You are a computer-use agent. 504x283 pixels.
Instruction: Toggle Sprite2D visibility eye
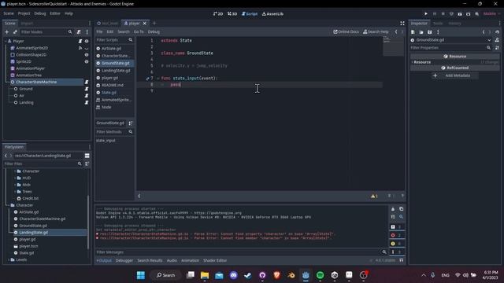point(87,61)
